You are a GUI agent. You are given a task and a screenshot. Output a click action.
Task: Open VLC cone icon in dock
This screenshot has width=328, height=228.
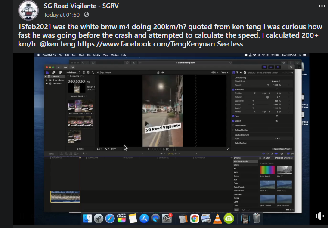coord(218,218)
